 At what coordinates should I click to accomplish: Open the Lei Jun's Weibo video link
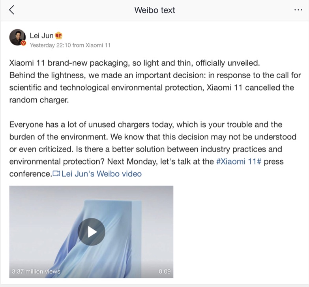click(101, 174)
